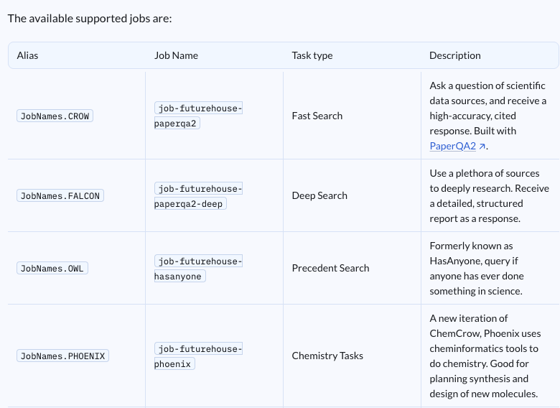The image size is (560, 408).
Task: Click the Precedent Search task type cell
Action: pos(330,268)
